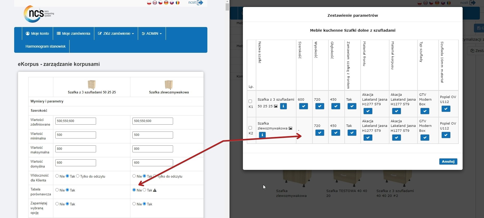
Task: Click the scroll-up arrow of left page scrollbar
Action: tap(227, 2)
